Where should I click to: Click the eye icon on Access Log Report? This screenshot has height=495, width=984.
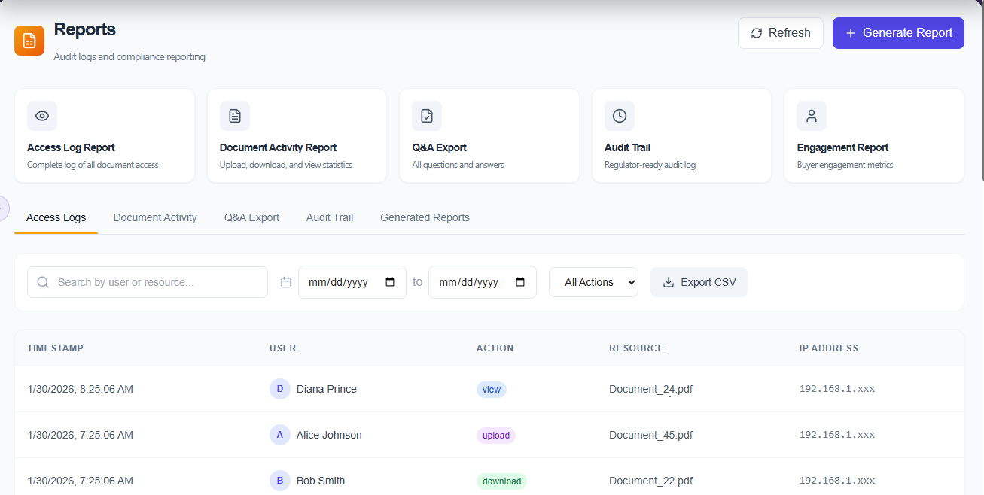[x=42, y=116]
